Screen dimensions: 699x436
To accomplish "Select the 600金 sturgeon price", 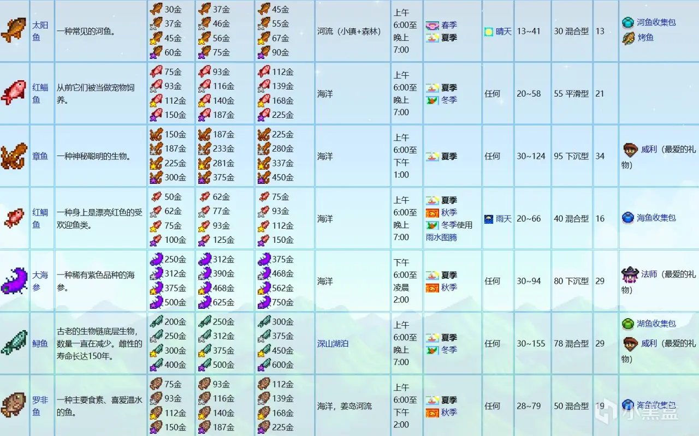I will click(283, 365).
